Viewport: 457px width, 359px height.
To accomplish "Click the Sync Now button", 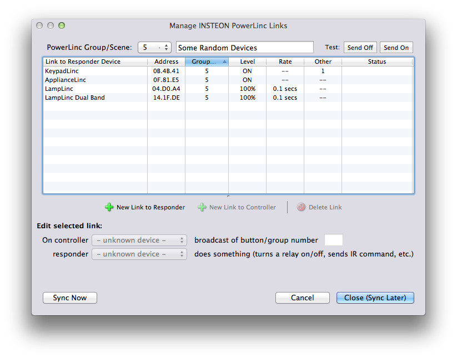I will pos(70,298).
